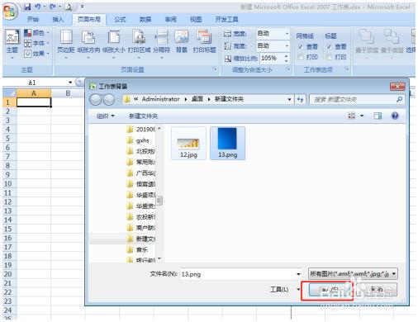Expand the Organize (组织) menu
This screenshot has height=322, width=418.
click(x=105, y=116)
